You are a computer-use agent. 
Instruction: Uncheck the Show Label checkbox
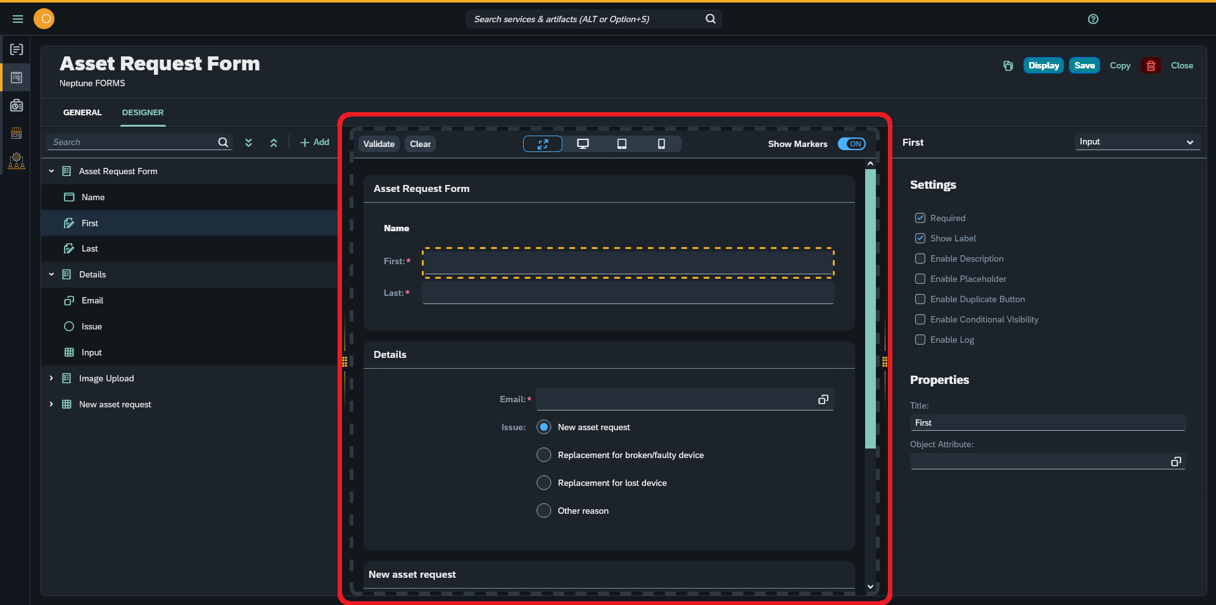pyautogui.click(x=920, y=238)
